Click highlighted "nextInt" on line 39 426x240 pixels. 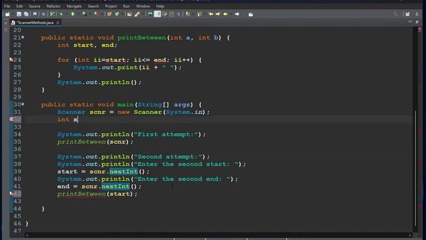[x=124, y=171]
